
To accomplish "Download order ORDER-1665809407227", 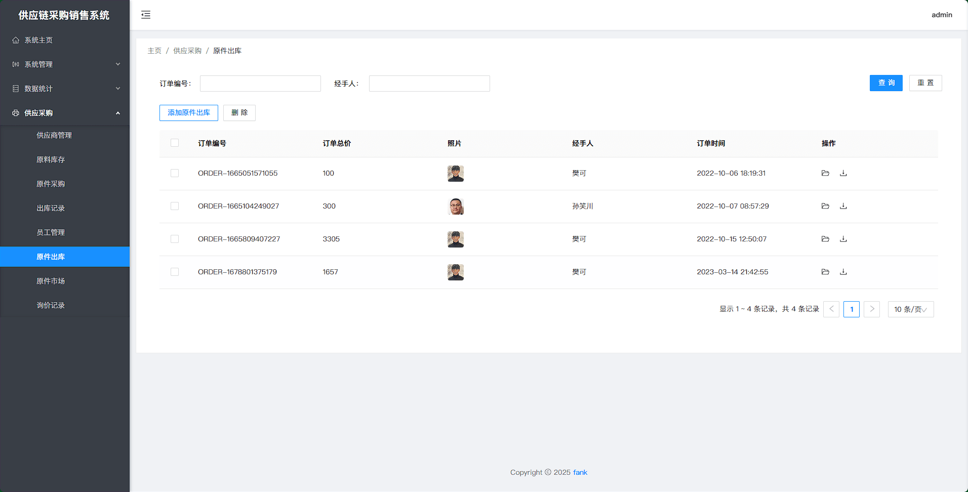I will (x=843, y=239).
